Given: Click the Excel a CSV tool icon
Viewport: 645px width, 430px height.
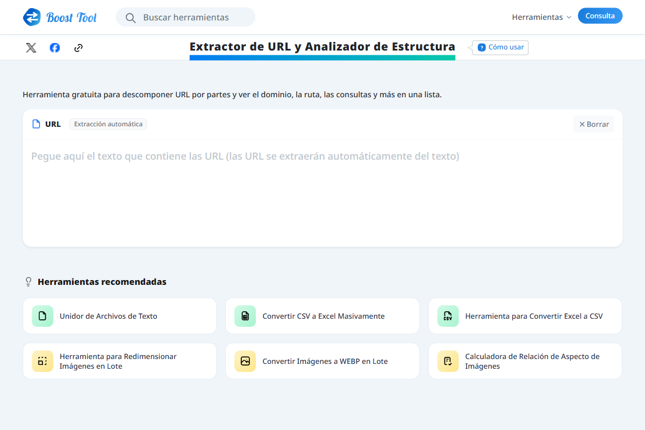Looking at the screenshot, I should click(x=448, y=316).
